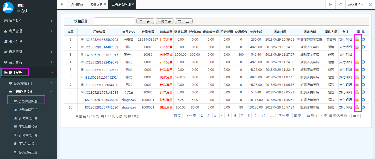
Task: Click the 高级查询 button
Action: click(164, 21)
